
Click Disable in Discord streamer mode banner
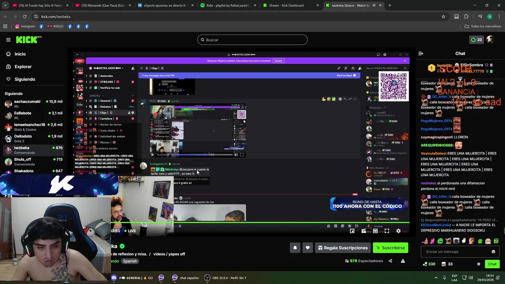[278, 61]
